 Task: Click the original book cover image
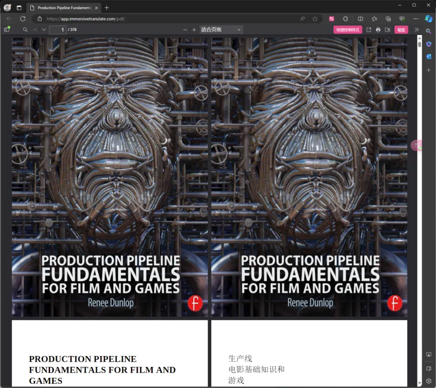[x=110, y=177]
